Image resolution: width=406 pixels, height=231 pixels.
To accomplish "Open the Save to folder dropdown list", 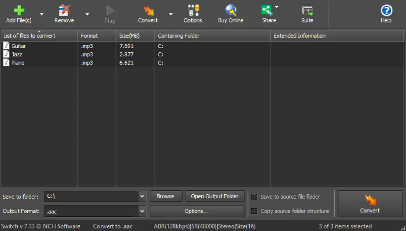I will [142, 196].
